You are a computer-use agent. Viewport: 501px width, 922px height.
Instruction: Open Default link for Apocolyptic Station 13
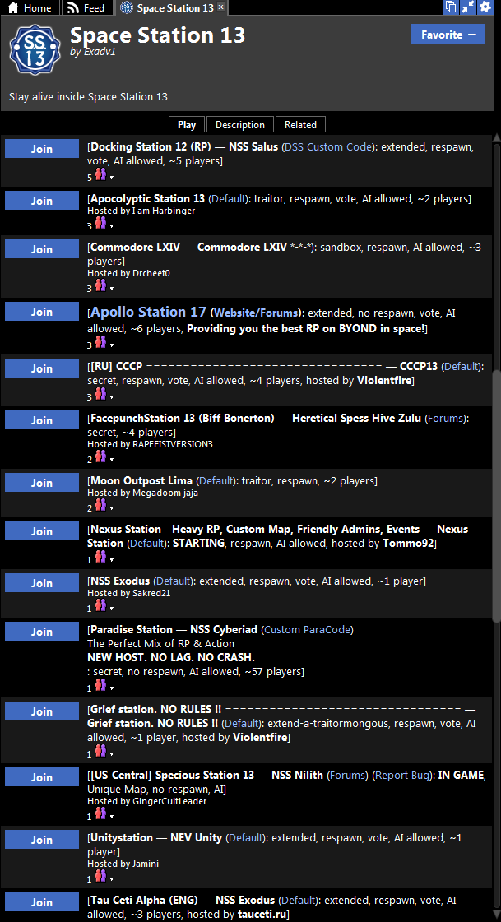228,199
